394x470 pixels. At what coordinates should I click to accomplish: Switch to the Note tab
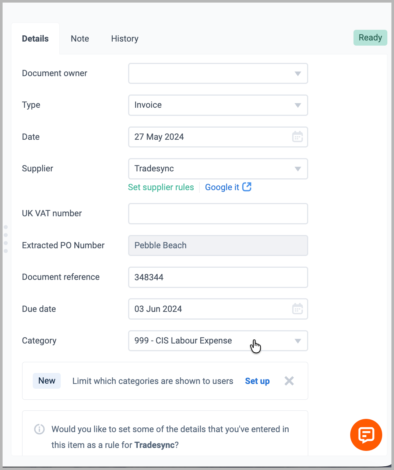pos(80,39)
